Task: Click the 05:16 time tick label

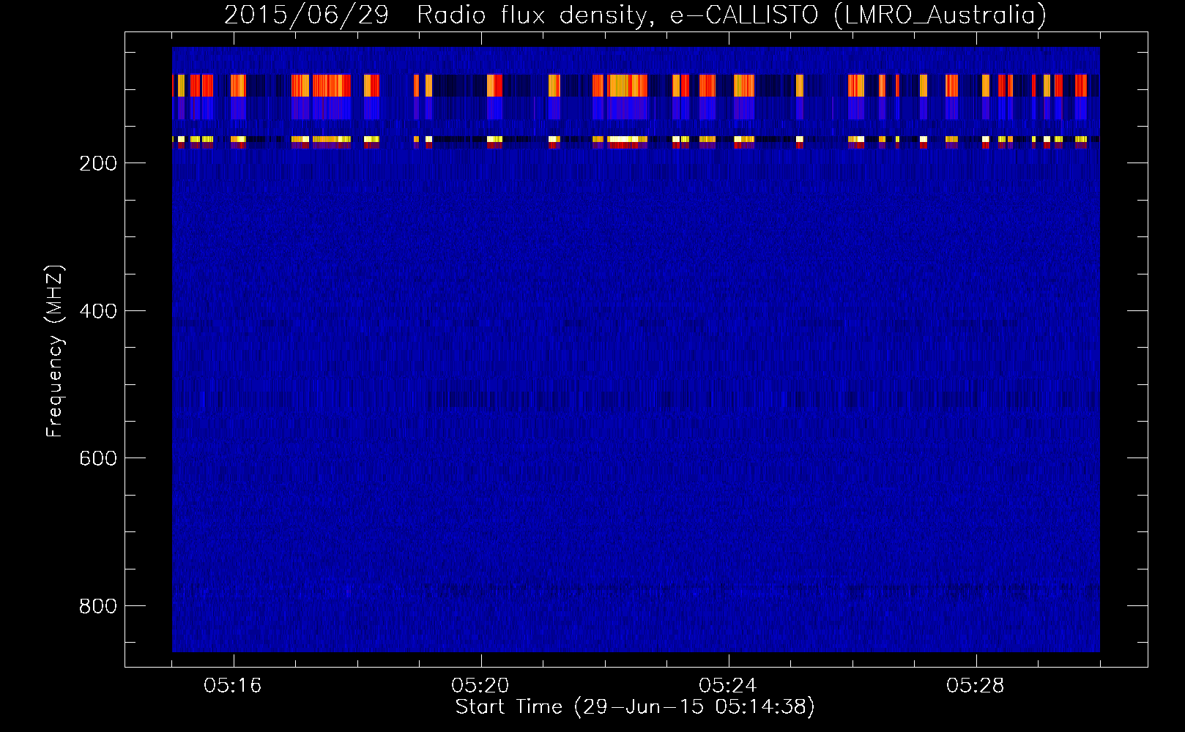Action: [233, 686]
